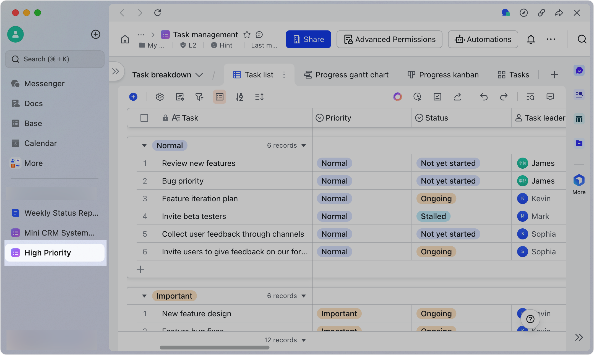Open the 12 records total dropdown
The height and width of the screenshot is (355, 594).
click(285, 340)
